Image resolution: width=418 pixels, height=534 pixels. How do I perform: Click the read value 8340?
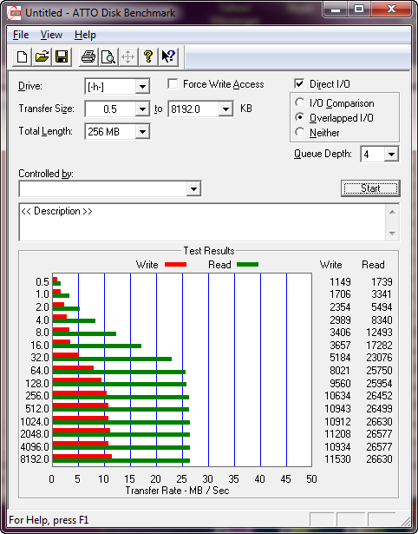coord(382,320)
